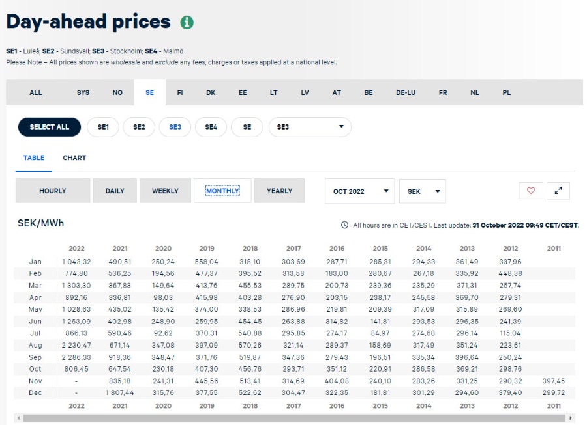This screenshot has height=425, width=587.
Task: Click the green info icon beside title
Action: (187, 22)
